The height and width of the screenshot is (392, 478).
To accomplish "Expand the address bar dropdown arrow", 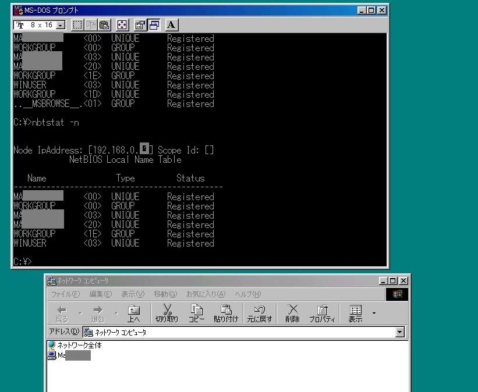I will coord(399,333).
